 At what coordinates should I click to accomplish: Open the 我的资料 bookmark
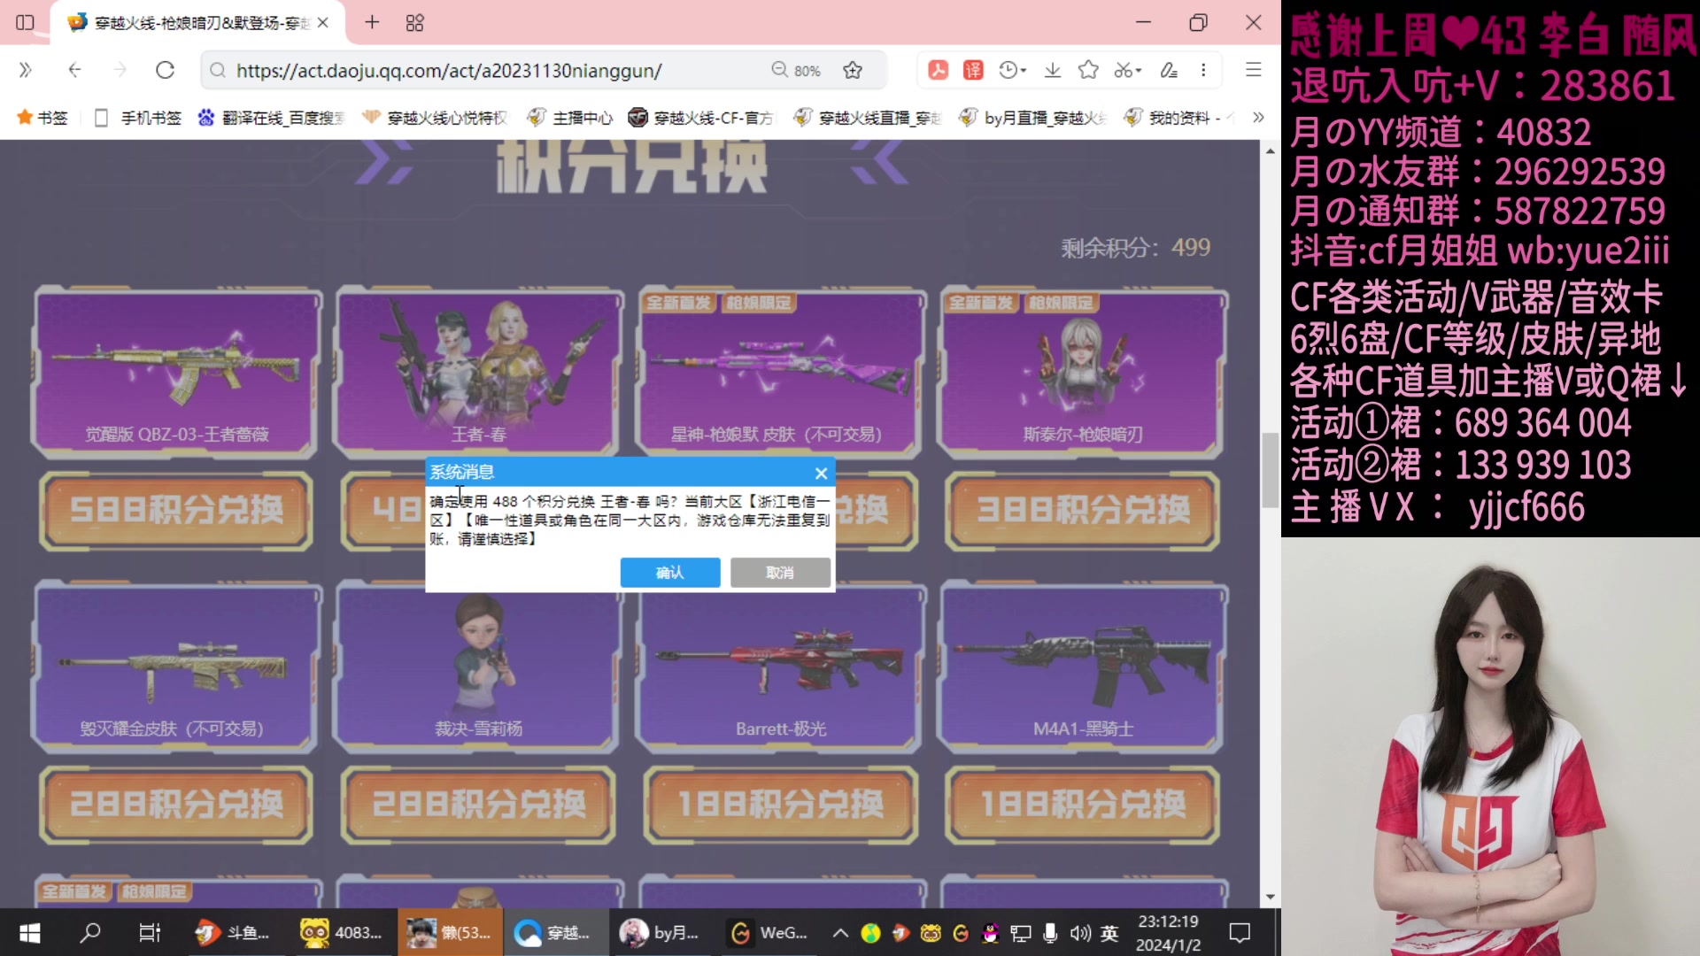[x=1173, y=118]
